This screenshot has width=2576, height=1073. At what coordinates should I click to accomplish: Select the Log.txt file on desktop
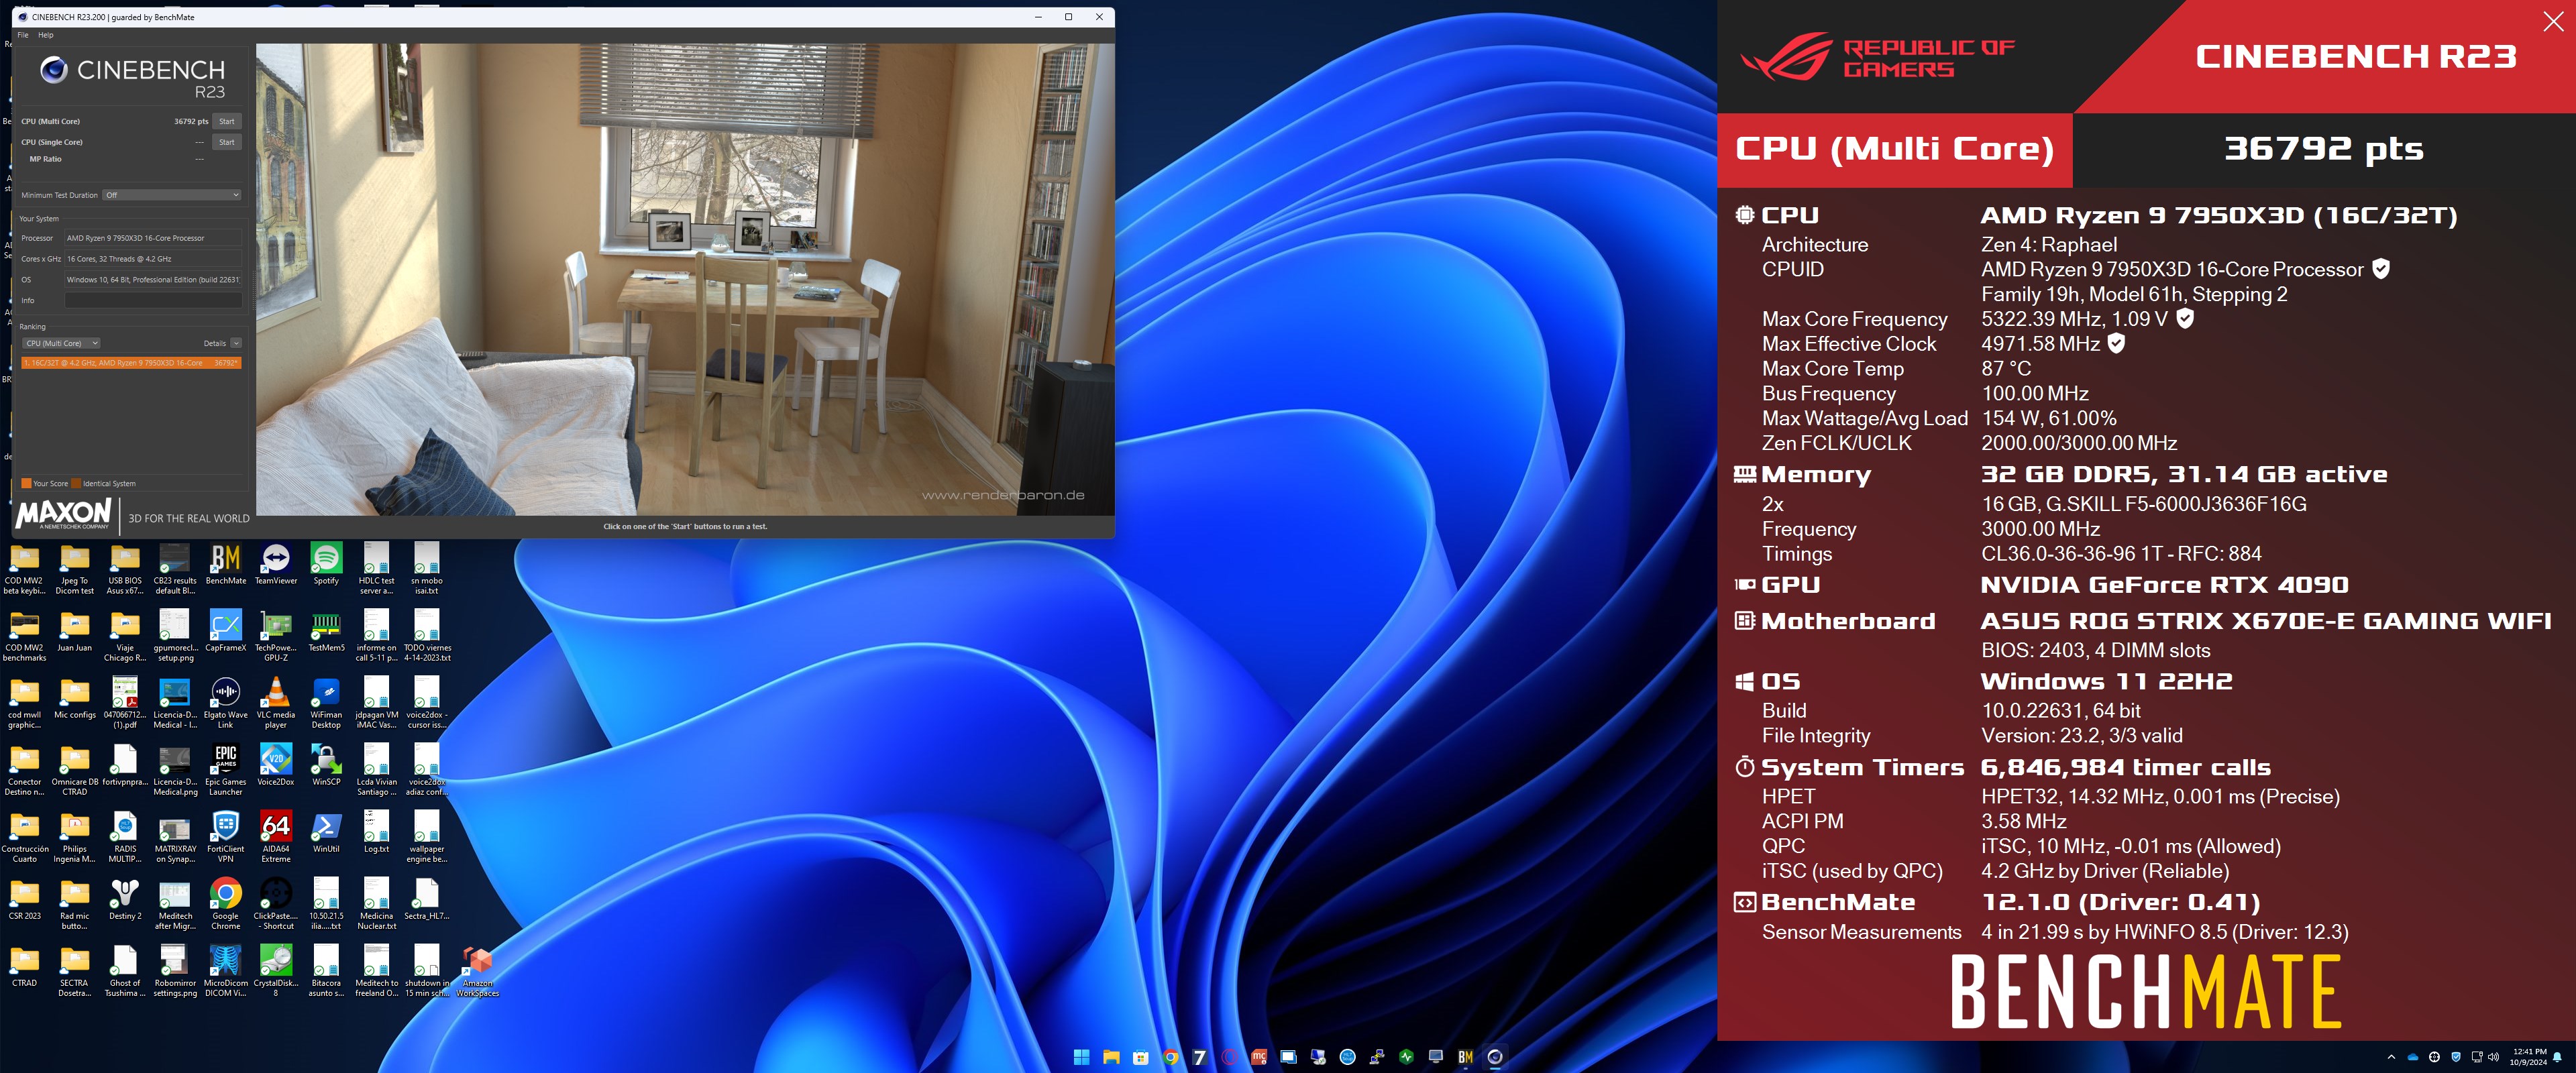tap(376, 833)
